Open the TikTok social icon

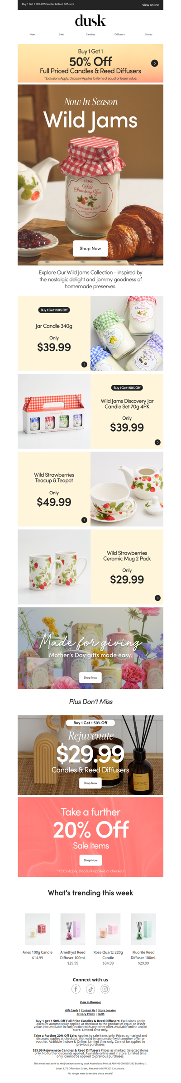90,989
